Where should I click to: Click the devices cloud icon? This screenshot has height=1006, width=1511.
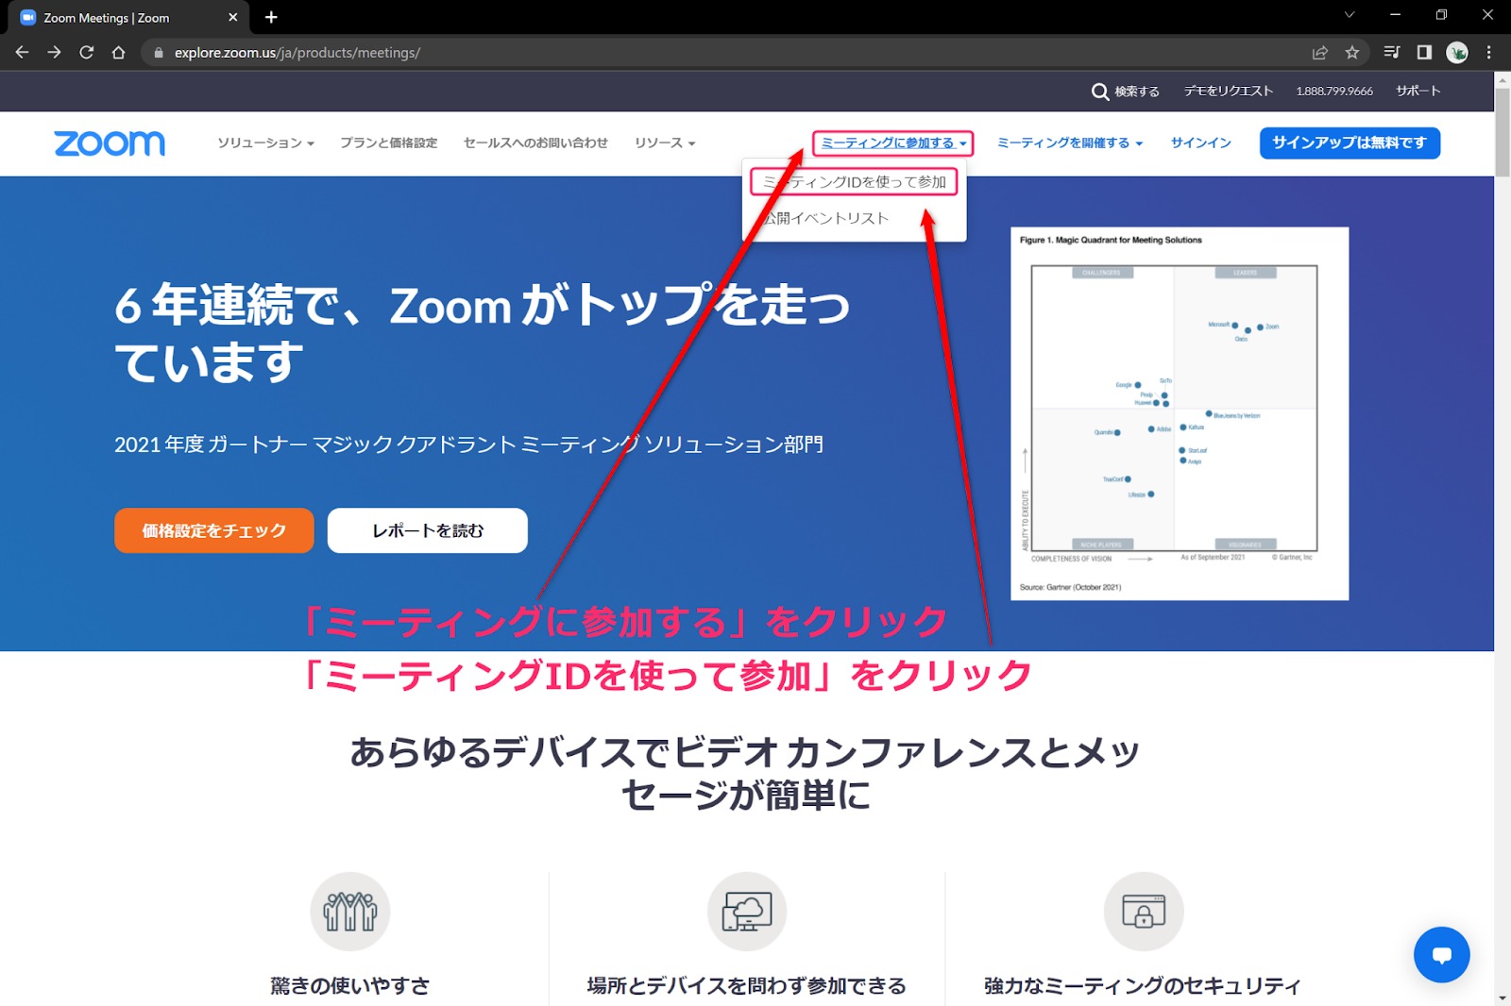pos(746,911)
